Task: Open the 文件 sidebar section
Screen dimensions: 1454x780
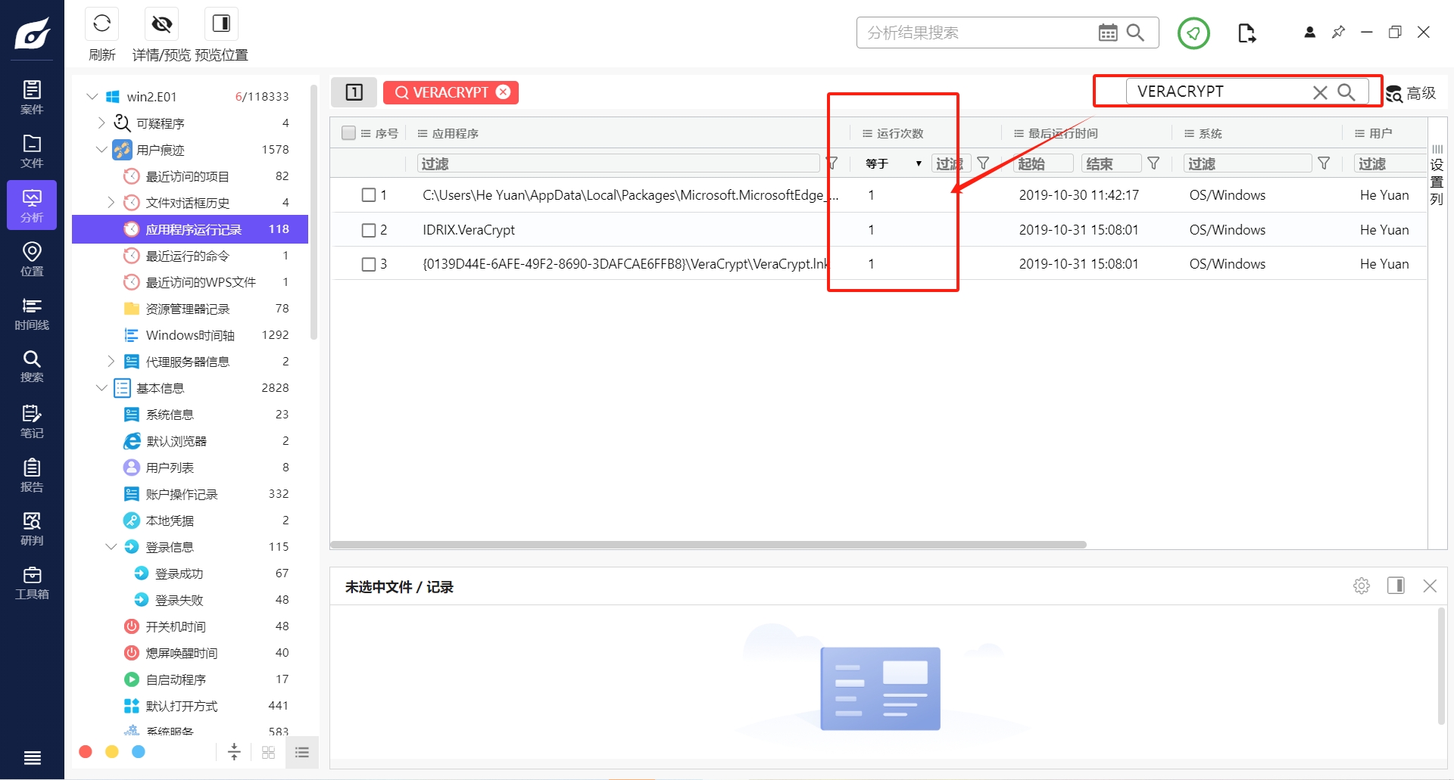Action: point(32,151)
